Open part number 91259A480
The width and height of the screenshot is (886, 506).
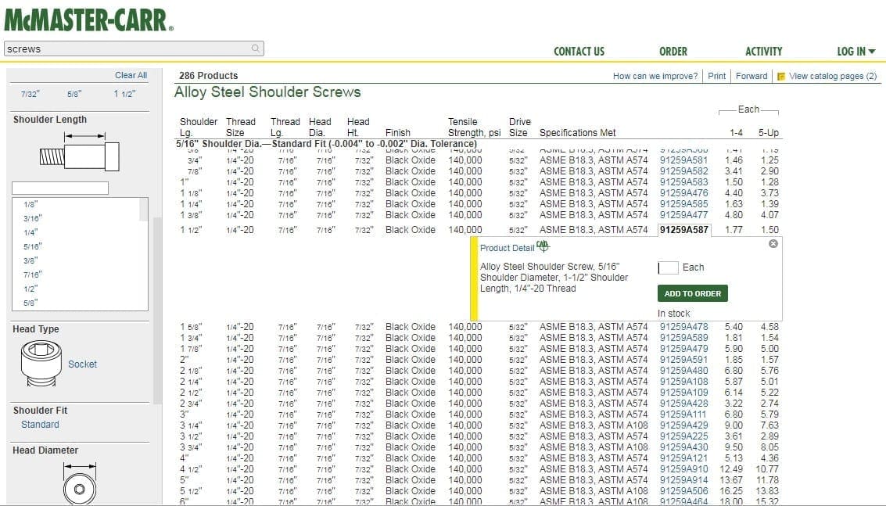pos(683,371)
